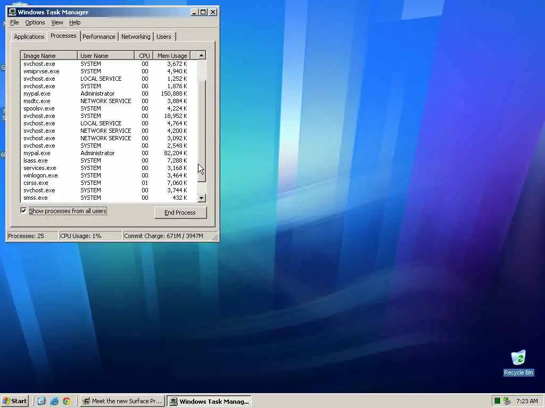
Task: Select svchost.exe using 1,252 K
Action: click(x=109, y=79)
